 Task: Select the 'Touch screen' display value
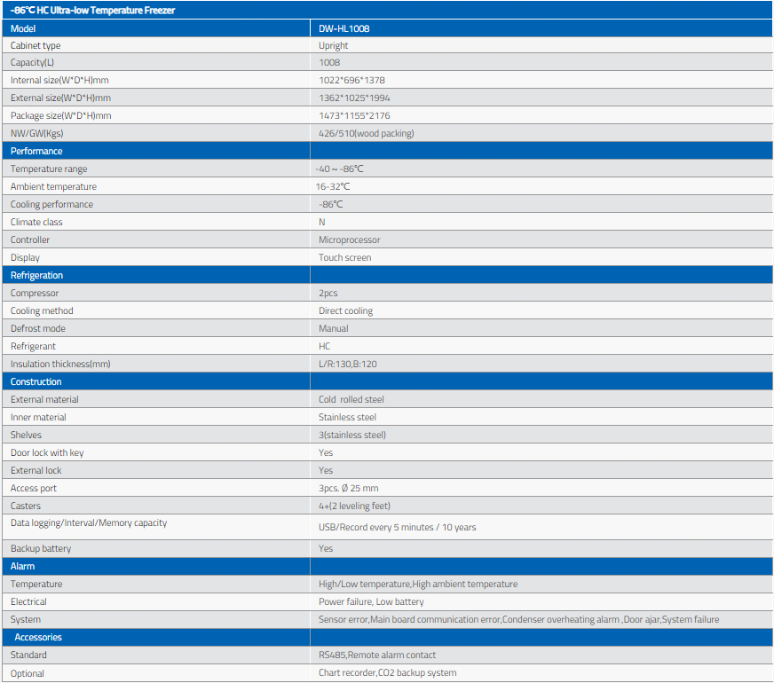tap(345, 258)
